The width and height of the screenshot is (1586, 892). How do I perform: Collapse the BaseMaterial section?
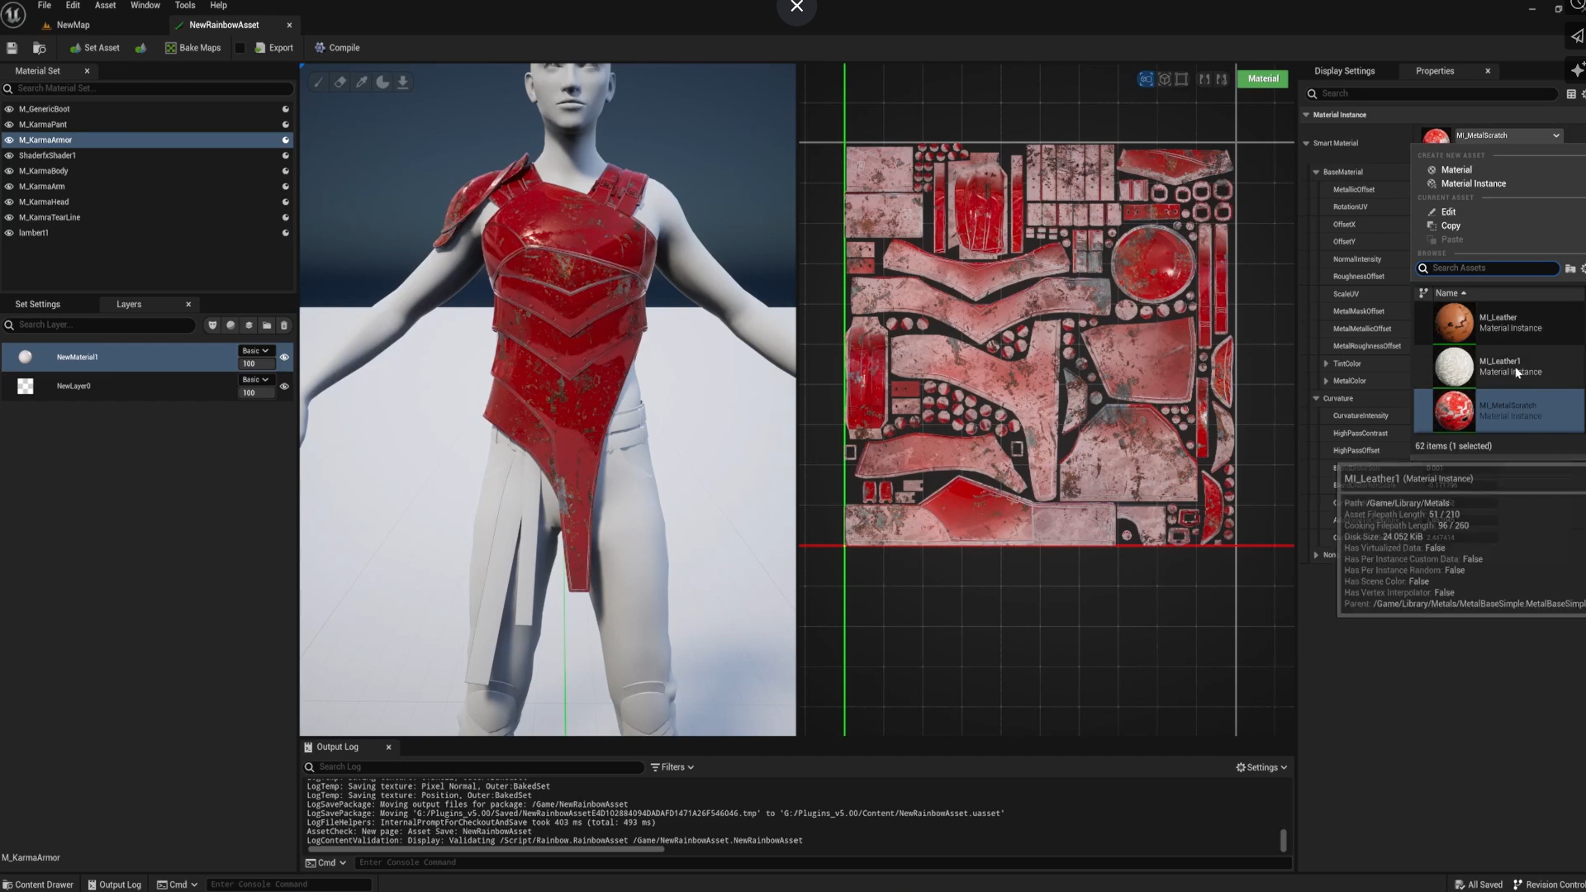1317,172
